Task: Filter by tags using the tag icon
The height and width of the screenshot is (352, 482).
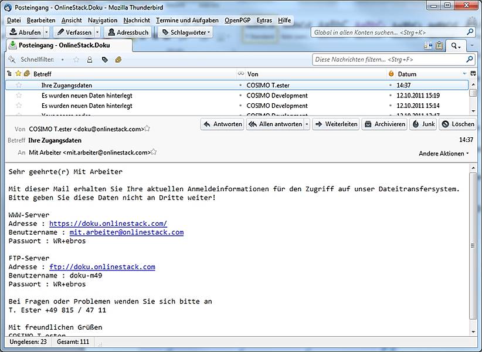Action: pyautogui.click(x=104, y=59)
